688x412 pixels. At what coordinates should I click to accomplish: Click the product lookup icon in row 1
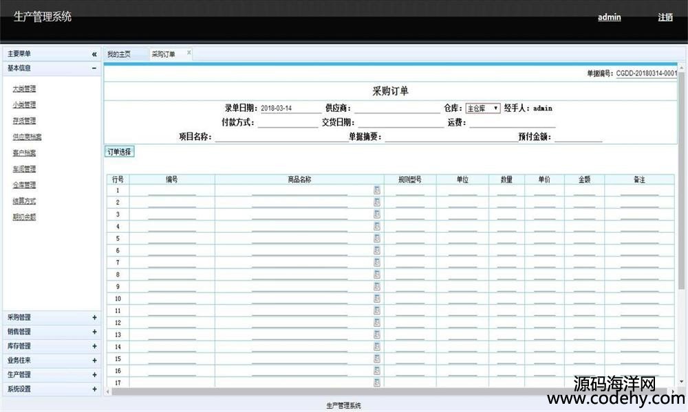coord(377,190)
